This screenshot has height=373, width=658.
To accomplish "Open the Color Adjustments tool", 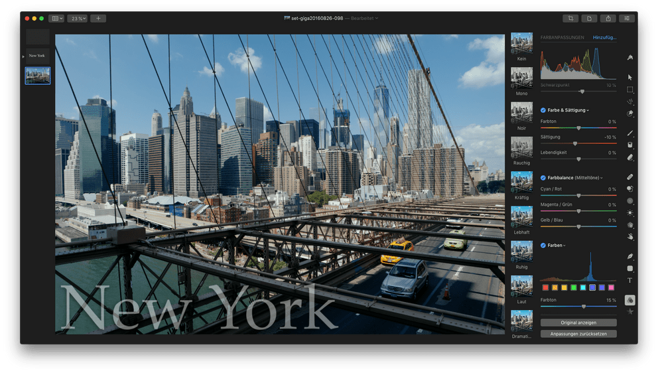I will [x=630, y=300].
